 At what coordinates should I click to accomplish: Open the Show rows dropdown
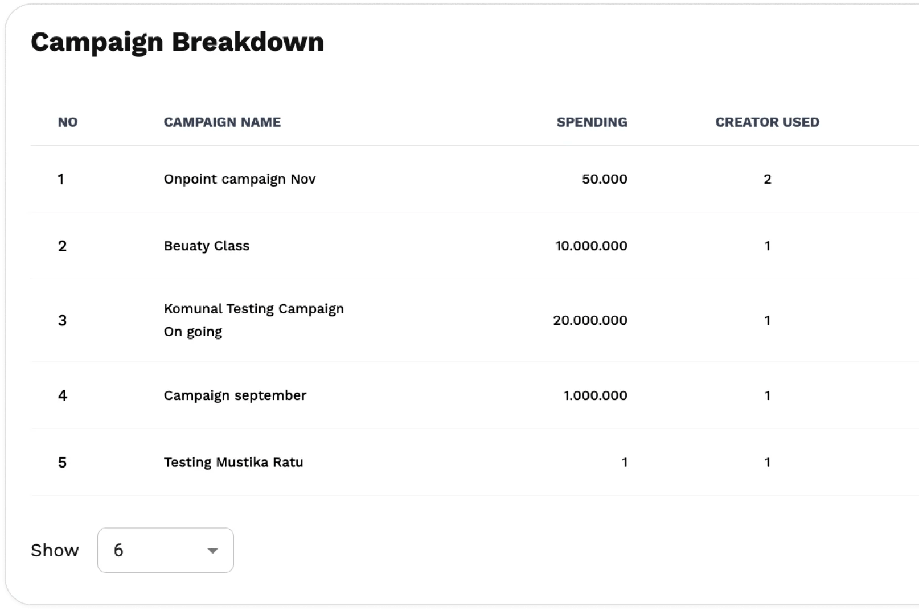coord(165,550)
